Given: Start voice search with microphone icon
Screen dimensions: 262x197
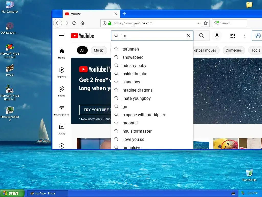Looking at the screenshot, I should pyautogui.click(x=217, y=36).
